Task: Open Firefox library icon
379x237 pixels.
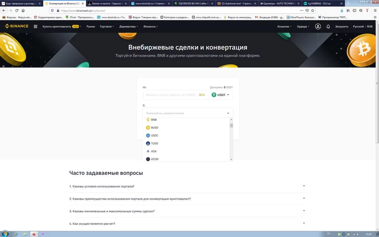Action: tap(348, 10)
